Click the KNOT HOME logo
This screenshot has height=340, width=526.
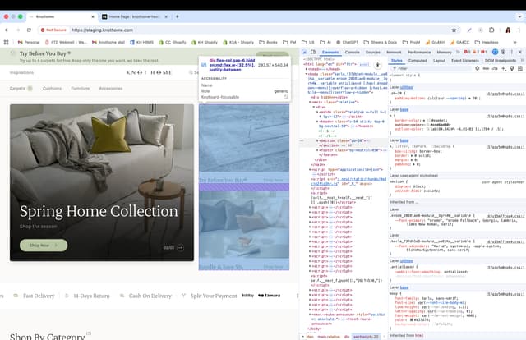tap(149, 72)
